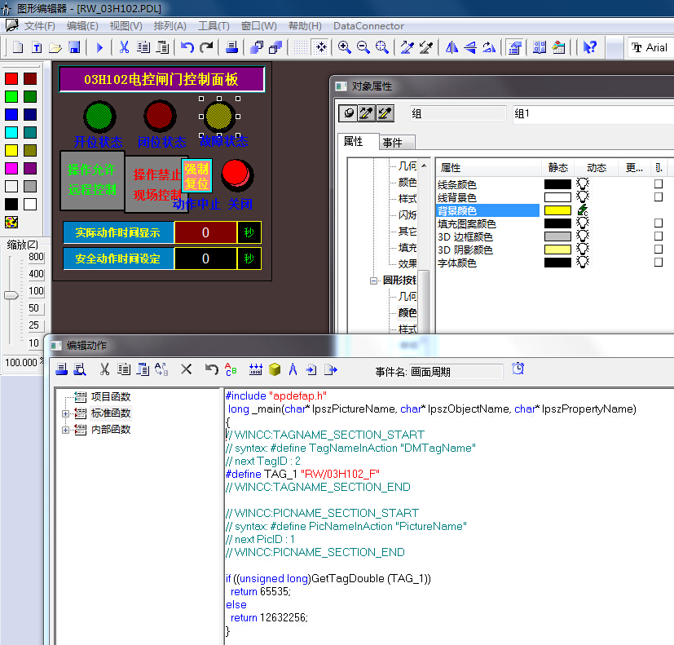Expand the 标准函数 tree node
Viewport: 674px width, 645px height.
(66, 413)
